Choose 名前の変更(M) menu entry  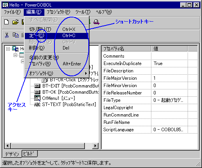(x=56, y=58)
